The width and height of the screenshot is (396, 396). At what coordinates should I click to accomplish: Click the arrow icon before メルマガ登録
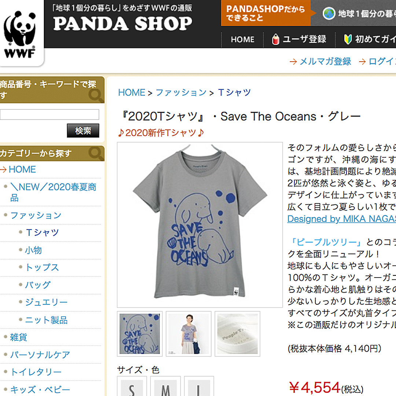[293, 62]
